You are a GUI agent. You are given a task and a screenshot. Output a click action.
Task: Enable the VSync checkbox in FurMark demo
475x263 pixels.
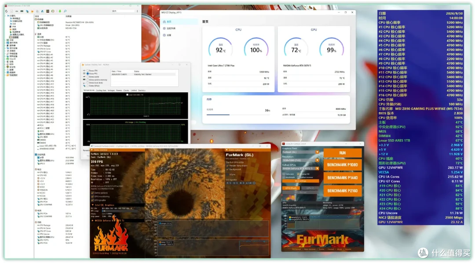[227, 174]
